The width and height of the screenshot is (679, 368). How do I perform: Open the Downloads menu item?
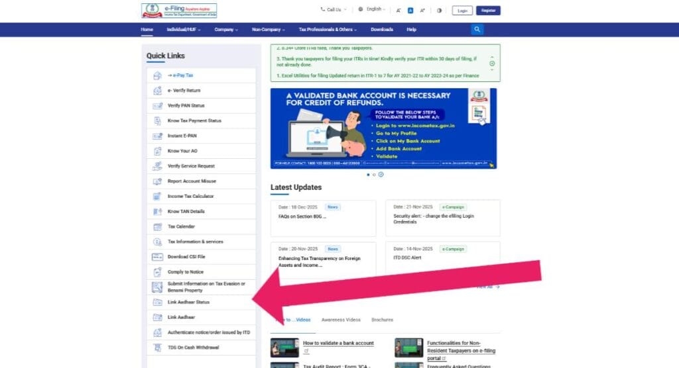(x=381, y=30)
